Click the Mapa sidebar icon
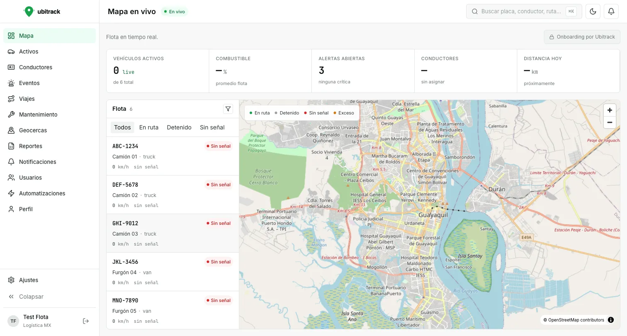The image size is (627, 336). coord(11,36)
